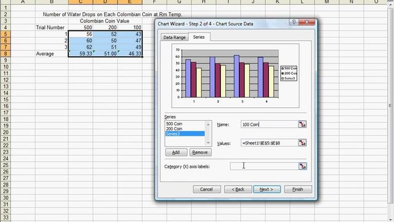Image resolution: width=394 pixels, height=222 pixels.
Task: Click the chart preview thumbnail
Action: coord(235,75)
